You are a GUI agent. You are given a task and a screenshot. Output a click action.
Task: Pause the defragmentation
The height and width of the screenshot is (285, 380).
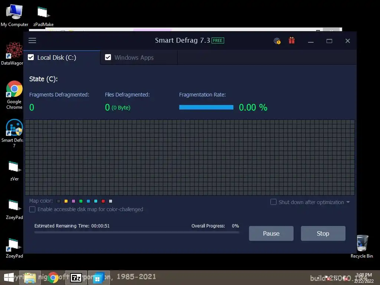click(x=271, y=233)
